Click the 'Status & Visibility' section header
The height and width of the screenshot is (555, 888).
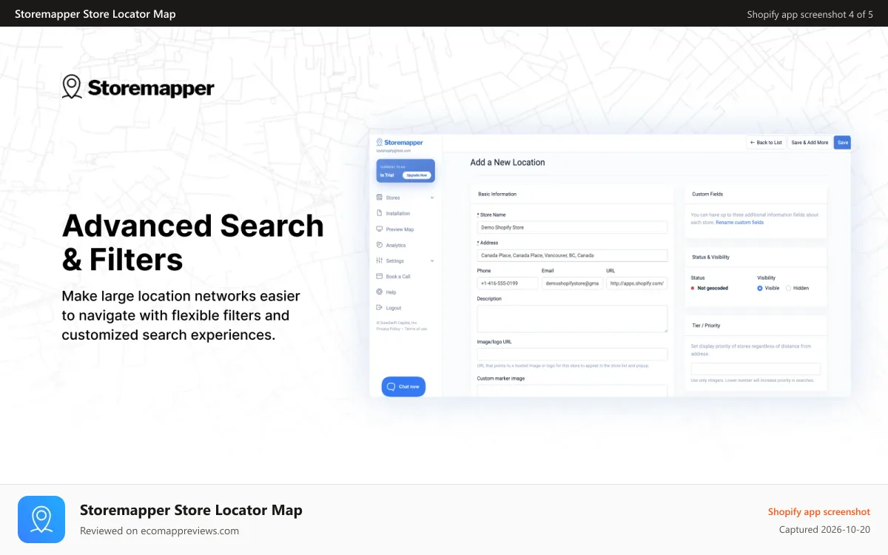click(710, 257)
